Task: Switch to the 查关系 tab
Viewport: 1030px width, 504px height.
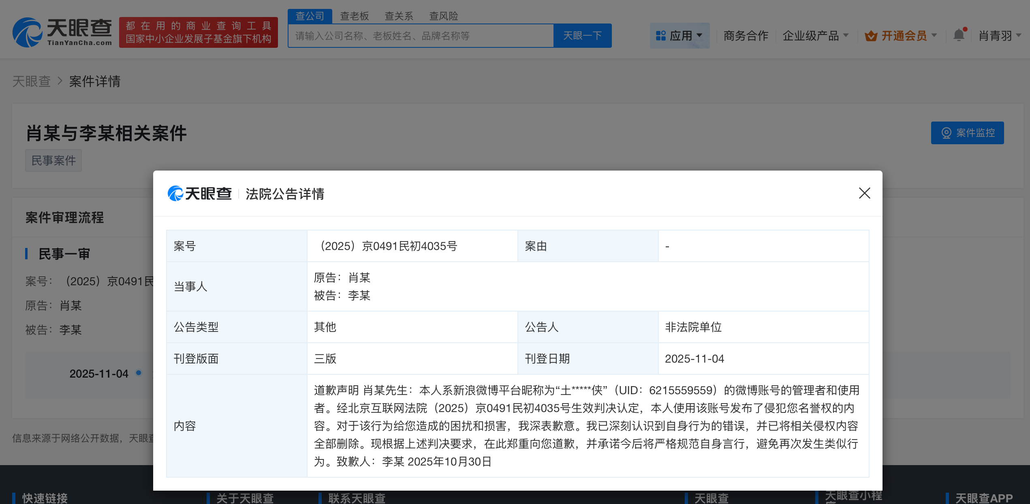Action: pyautogui.click(x=399, y=16)
